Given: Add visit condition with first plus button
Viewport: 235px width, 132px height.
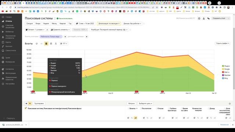Looking at the screenshot, I should tap(65, 37).
